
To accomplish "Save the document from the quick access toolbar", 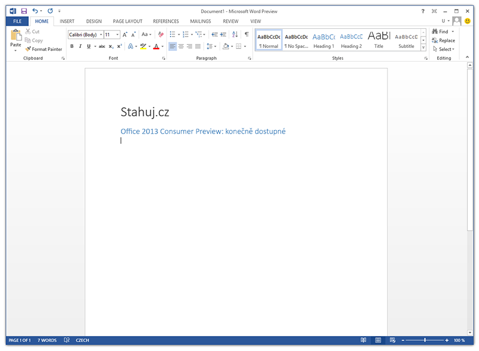I will [24, 11].
